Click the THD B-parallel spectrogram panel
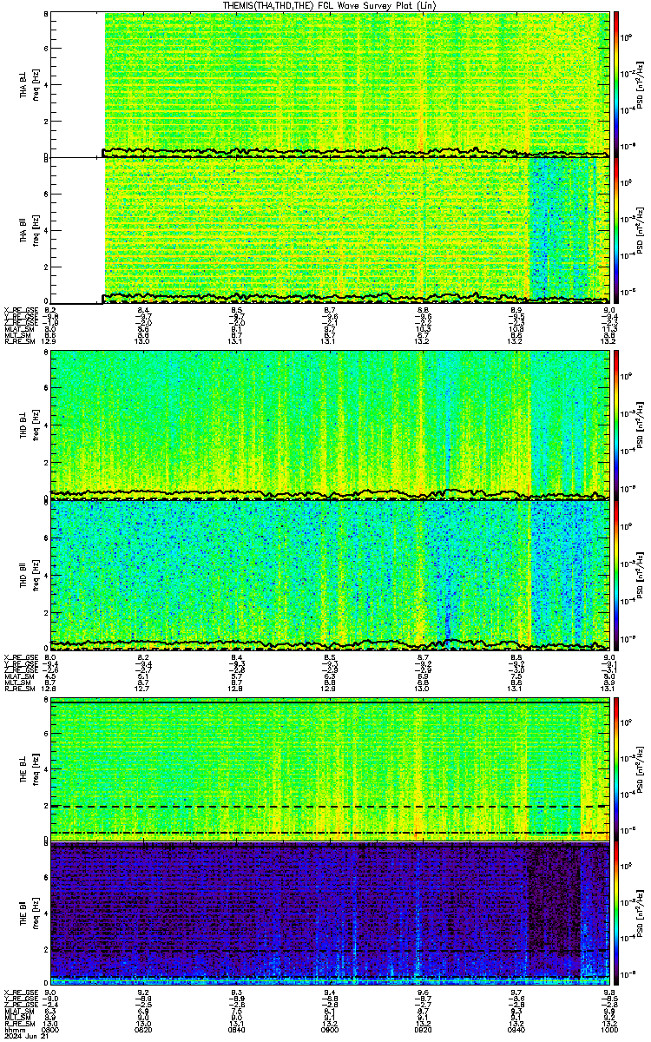This screenshot has width=651, height=1042. [330, 574]
